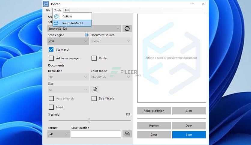Open the File menu
The width and height of the screenshot is (251, 145).
point(48,10)
